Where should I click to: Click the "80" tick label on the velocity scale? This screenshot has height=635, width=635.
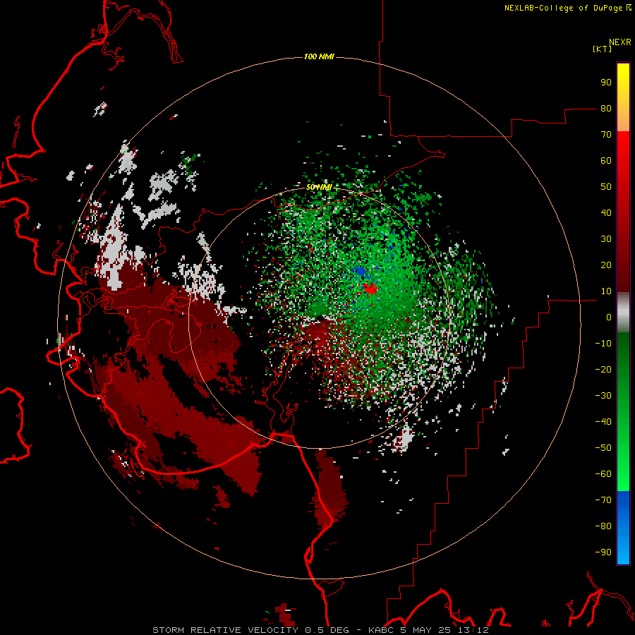click(606, 109)
